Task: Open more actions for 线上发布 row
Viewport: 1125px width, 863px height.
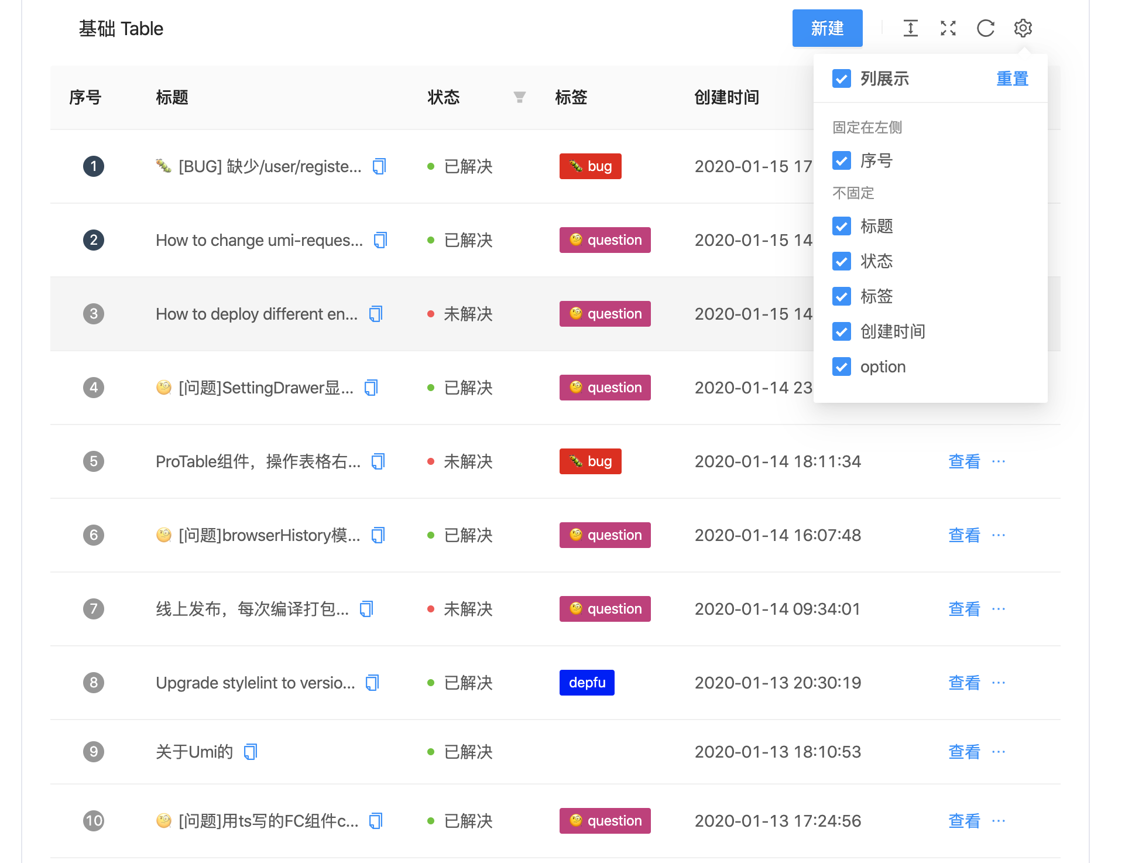Action: pyautogui.click(x=999, y=609)
